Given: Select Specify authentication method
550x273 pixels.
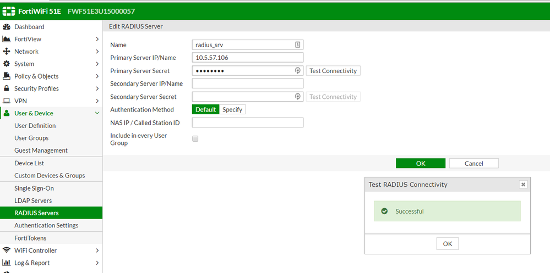Looking at the screenshot, I should coord(232,109).
